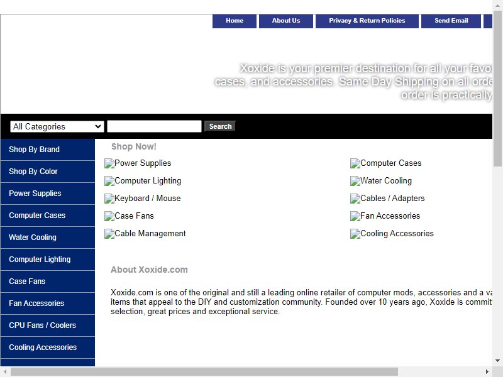
Task: Open Shop By Color in the sidebar
Action: [x=48, y=172]
